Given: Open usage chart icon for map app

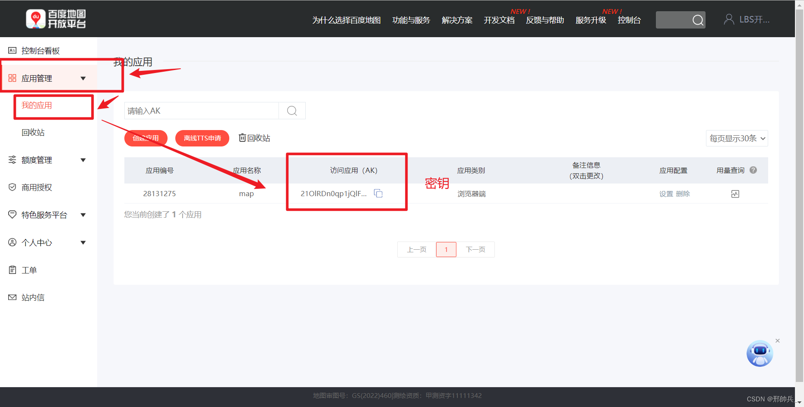Looking at the screenshot, I should pos(735,194).
